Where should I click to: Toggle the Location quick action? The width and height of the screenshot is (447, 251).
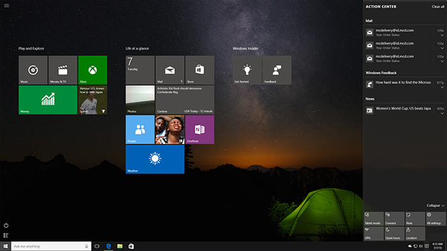click(x=415, y=233)
